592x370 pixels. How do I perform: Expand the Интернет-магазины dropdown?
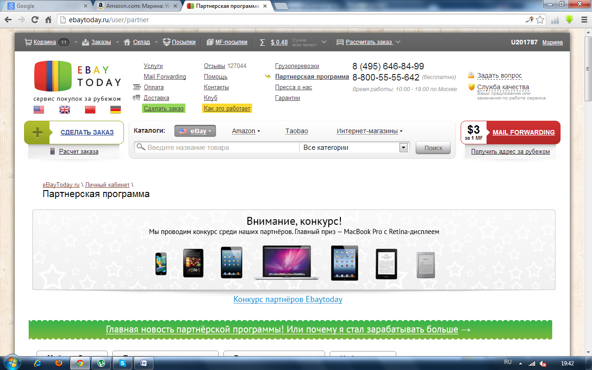pos(370,131)
